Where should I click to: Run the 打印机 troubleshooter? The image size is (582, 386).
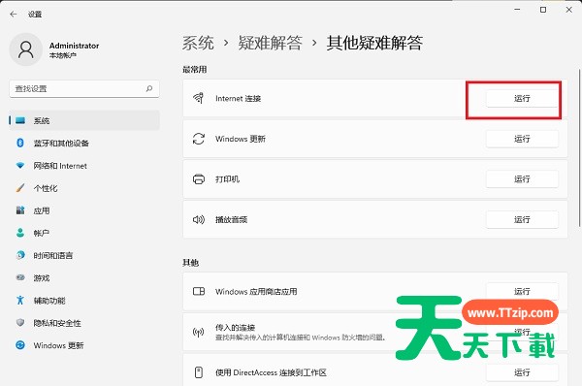tap(522, 179)
